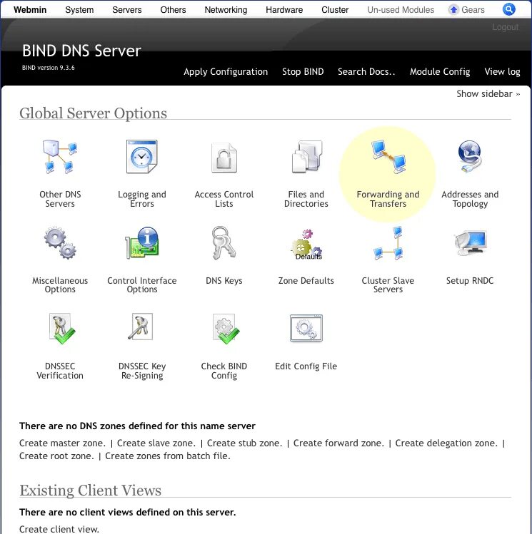The width and height of the screenshot is (532, 534).
Task: Expand via Show sidebar link
Action: pos(488,93)
